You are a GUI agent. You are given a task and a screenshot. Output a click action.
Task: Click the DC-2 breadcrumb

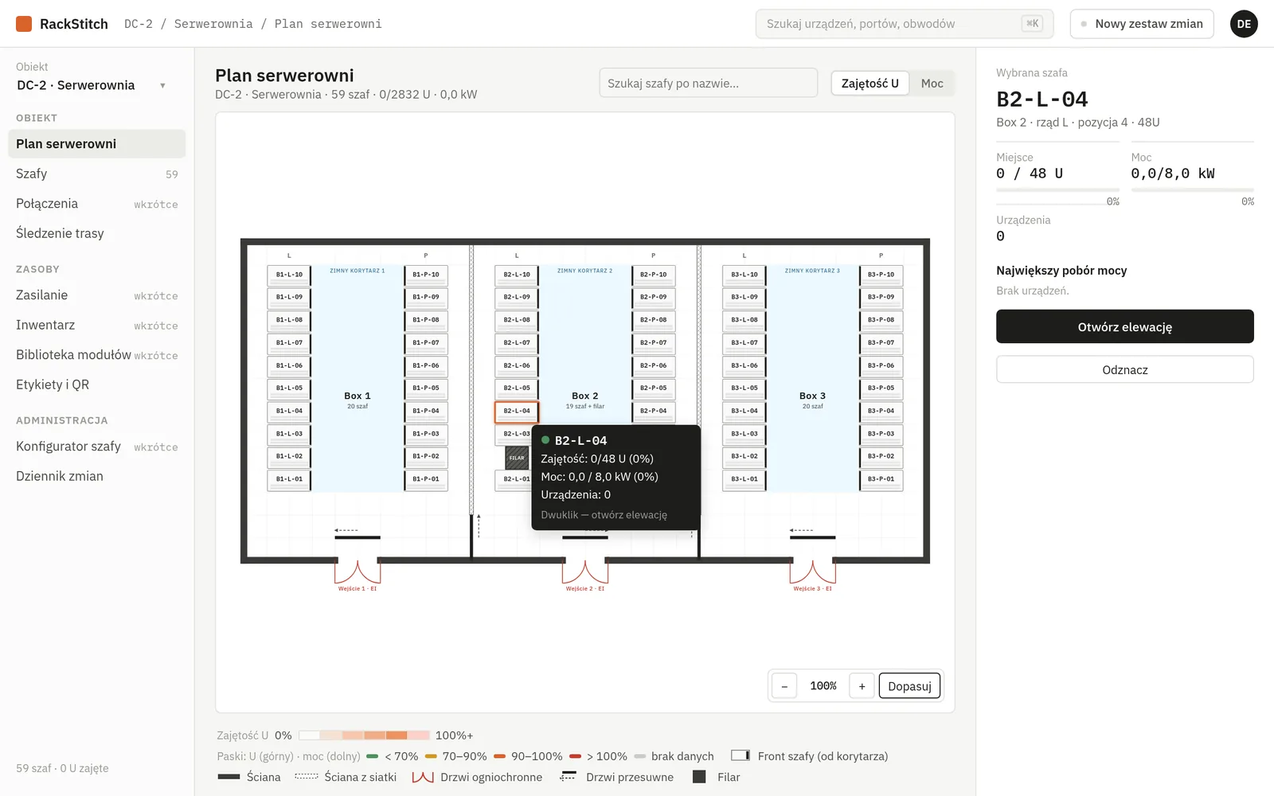pyautogui.click(x=139, y=24)
